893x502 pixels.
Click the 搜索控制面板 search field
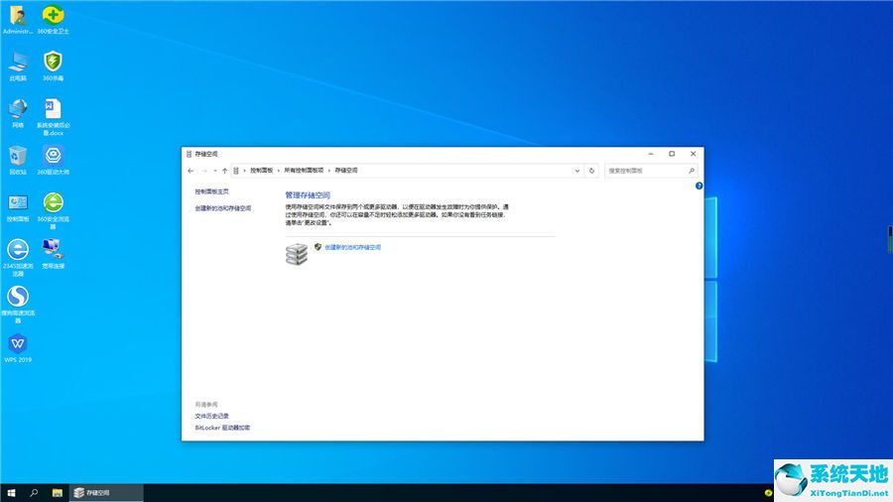(x=645, y=171)
